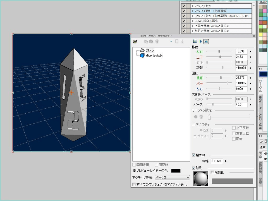Expand the 3DWS結合＆縮小 action
Image resolution: width=268 pixels, height=201 pixels.
192,21
